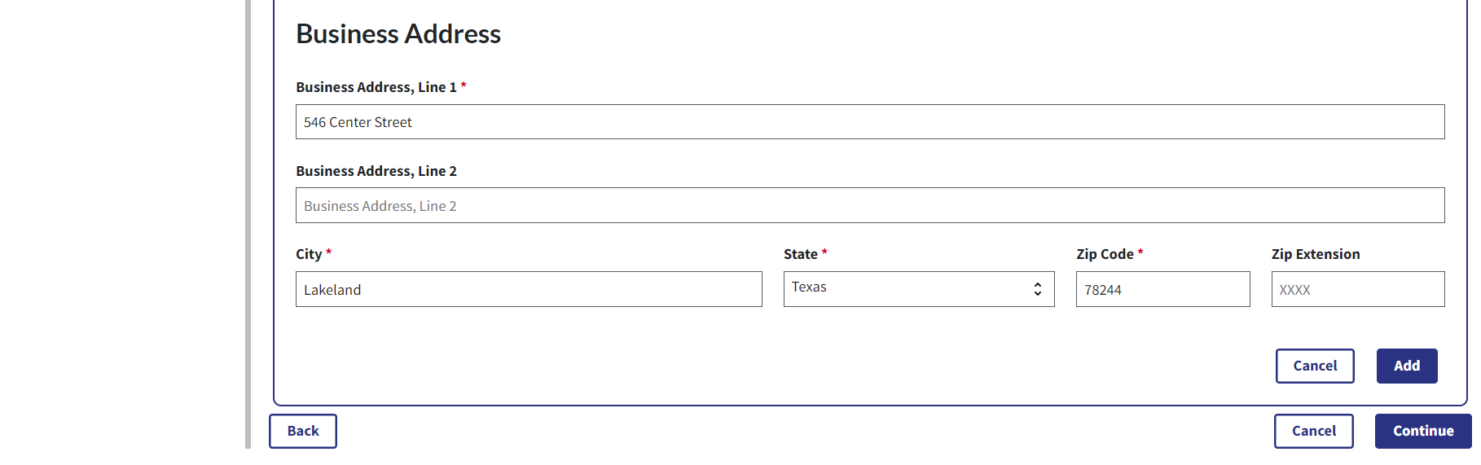Image resolution: width=1481 pixels, height=465 pixels.
Task: Click Cancel beside the Continue button
Action: [x=1313, y=432]
